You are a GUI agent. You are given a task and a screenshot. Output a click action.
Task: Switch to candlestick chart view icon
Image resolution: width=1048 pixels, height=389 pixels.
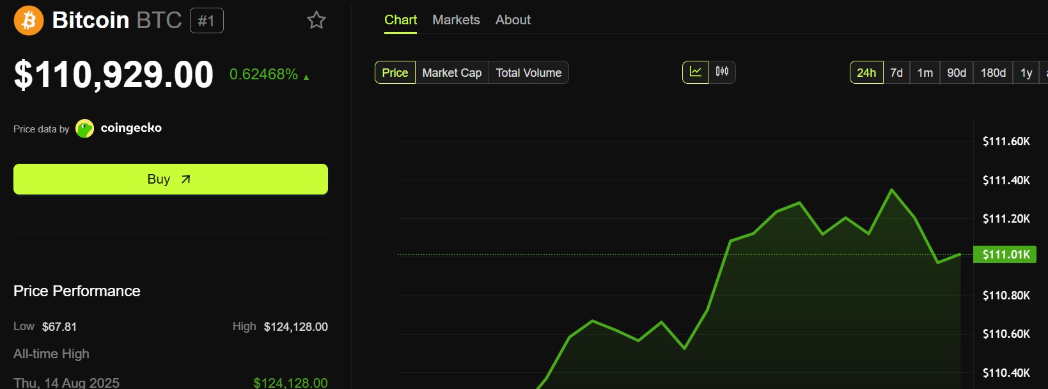click(x=722, y=72)
